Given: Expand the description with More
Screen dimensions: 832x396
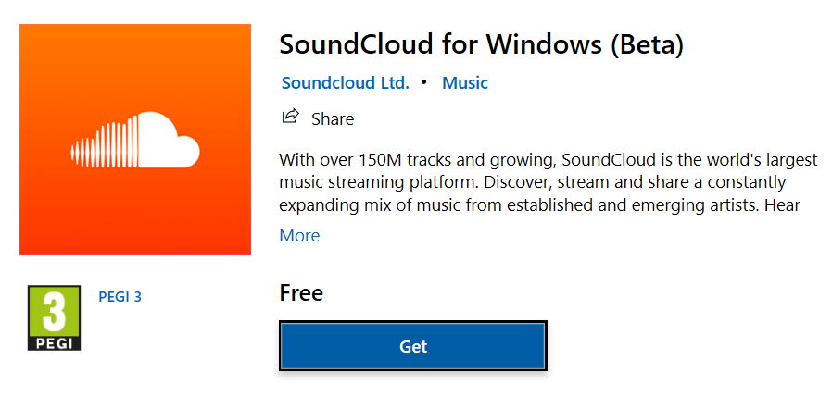Looking at the screenshot, I should coord(299,235).
